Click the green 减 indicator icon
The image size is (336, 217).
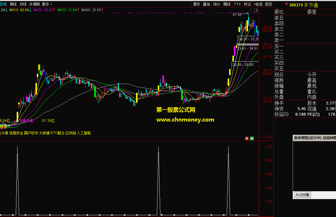pyautogui.click(x=252, y=138)
